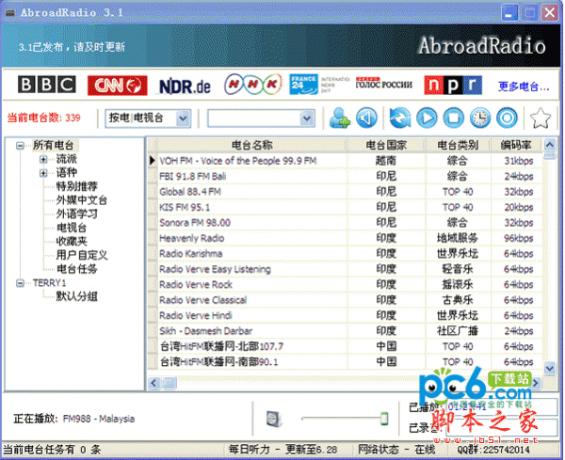Open the Голос России station logo

point(384,84)
